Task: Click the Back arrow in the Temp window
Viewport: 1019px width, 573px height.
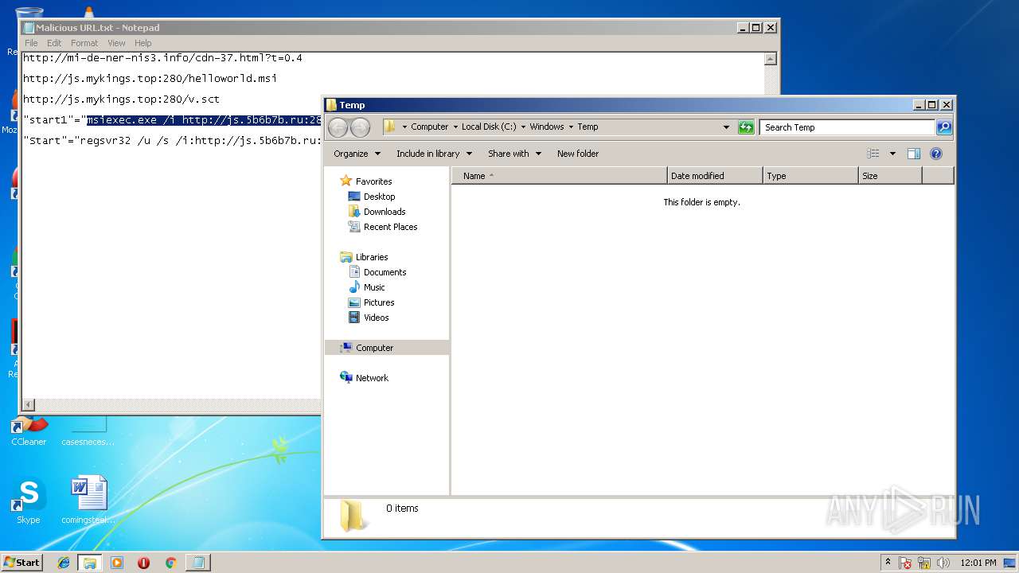Action: click(x=338, y=127)
